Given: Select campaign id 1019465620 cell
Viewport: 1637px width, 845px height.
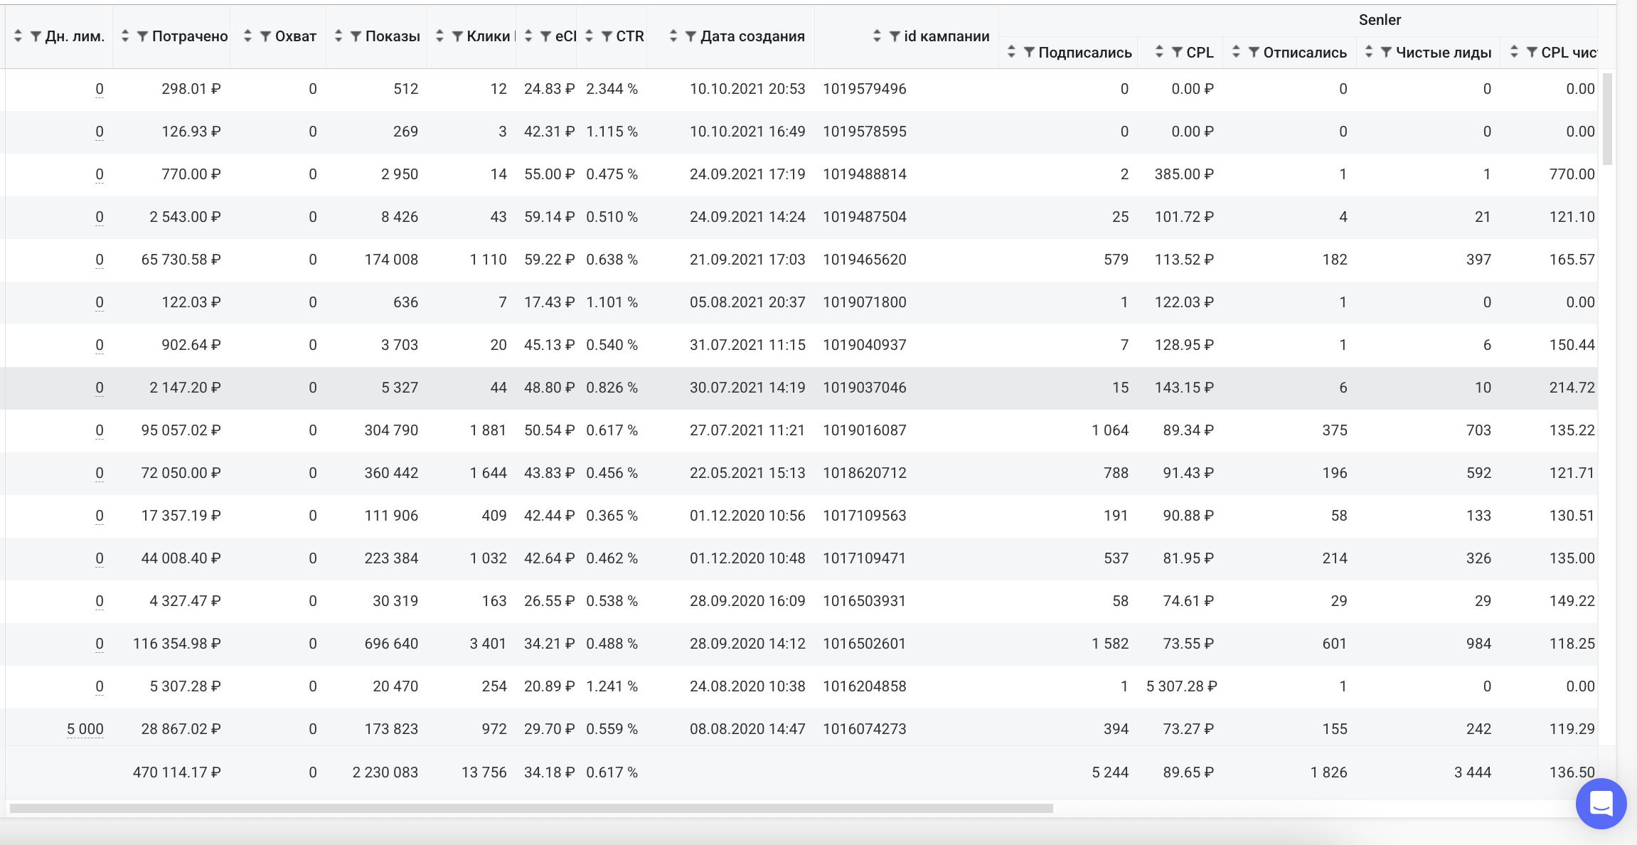Looking at the screenshot, I should (x=864, y=260).
